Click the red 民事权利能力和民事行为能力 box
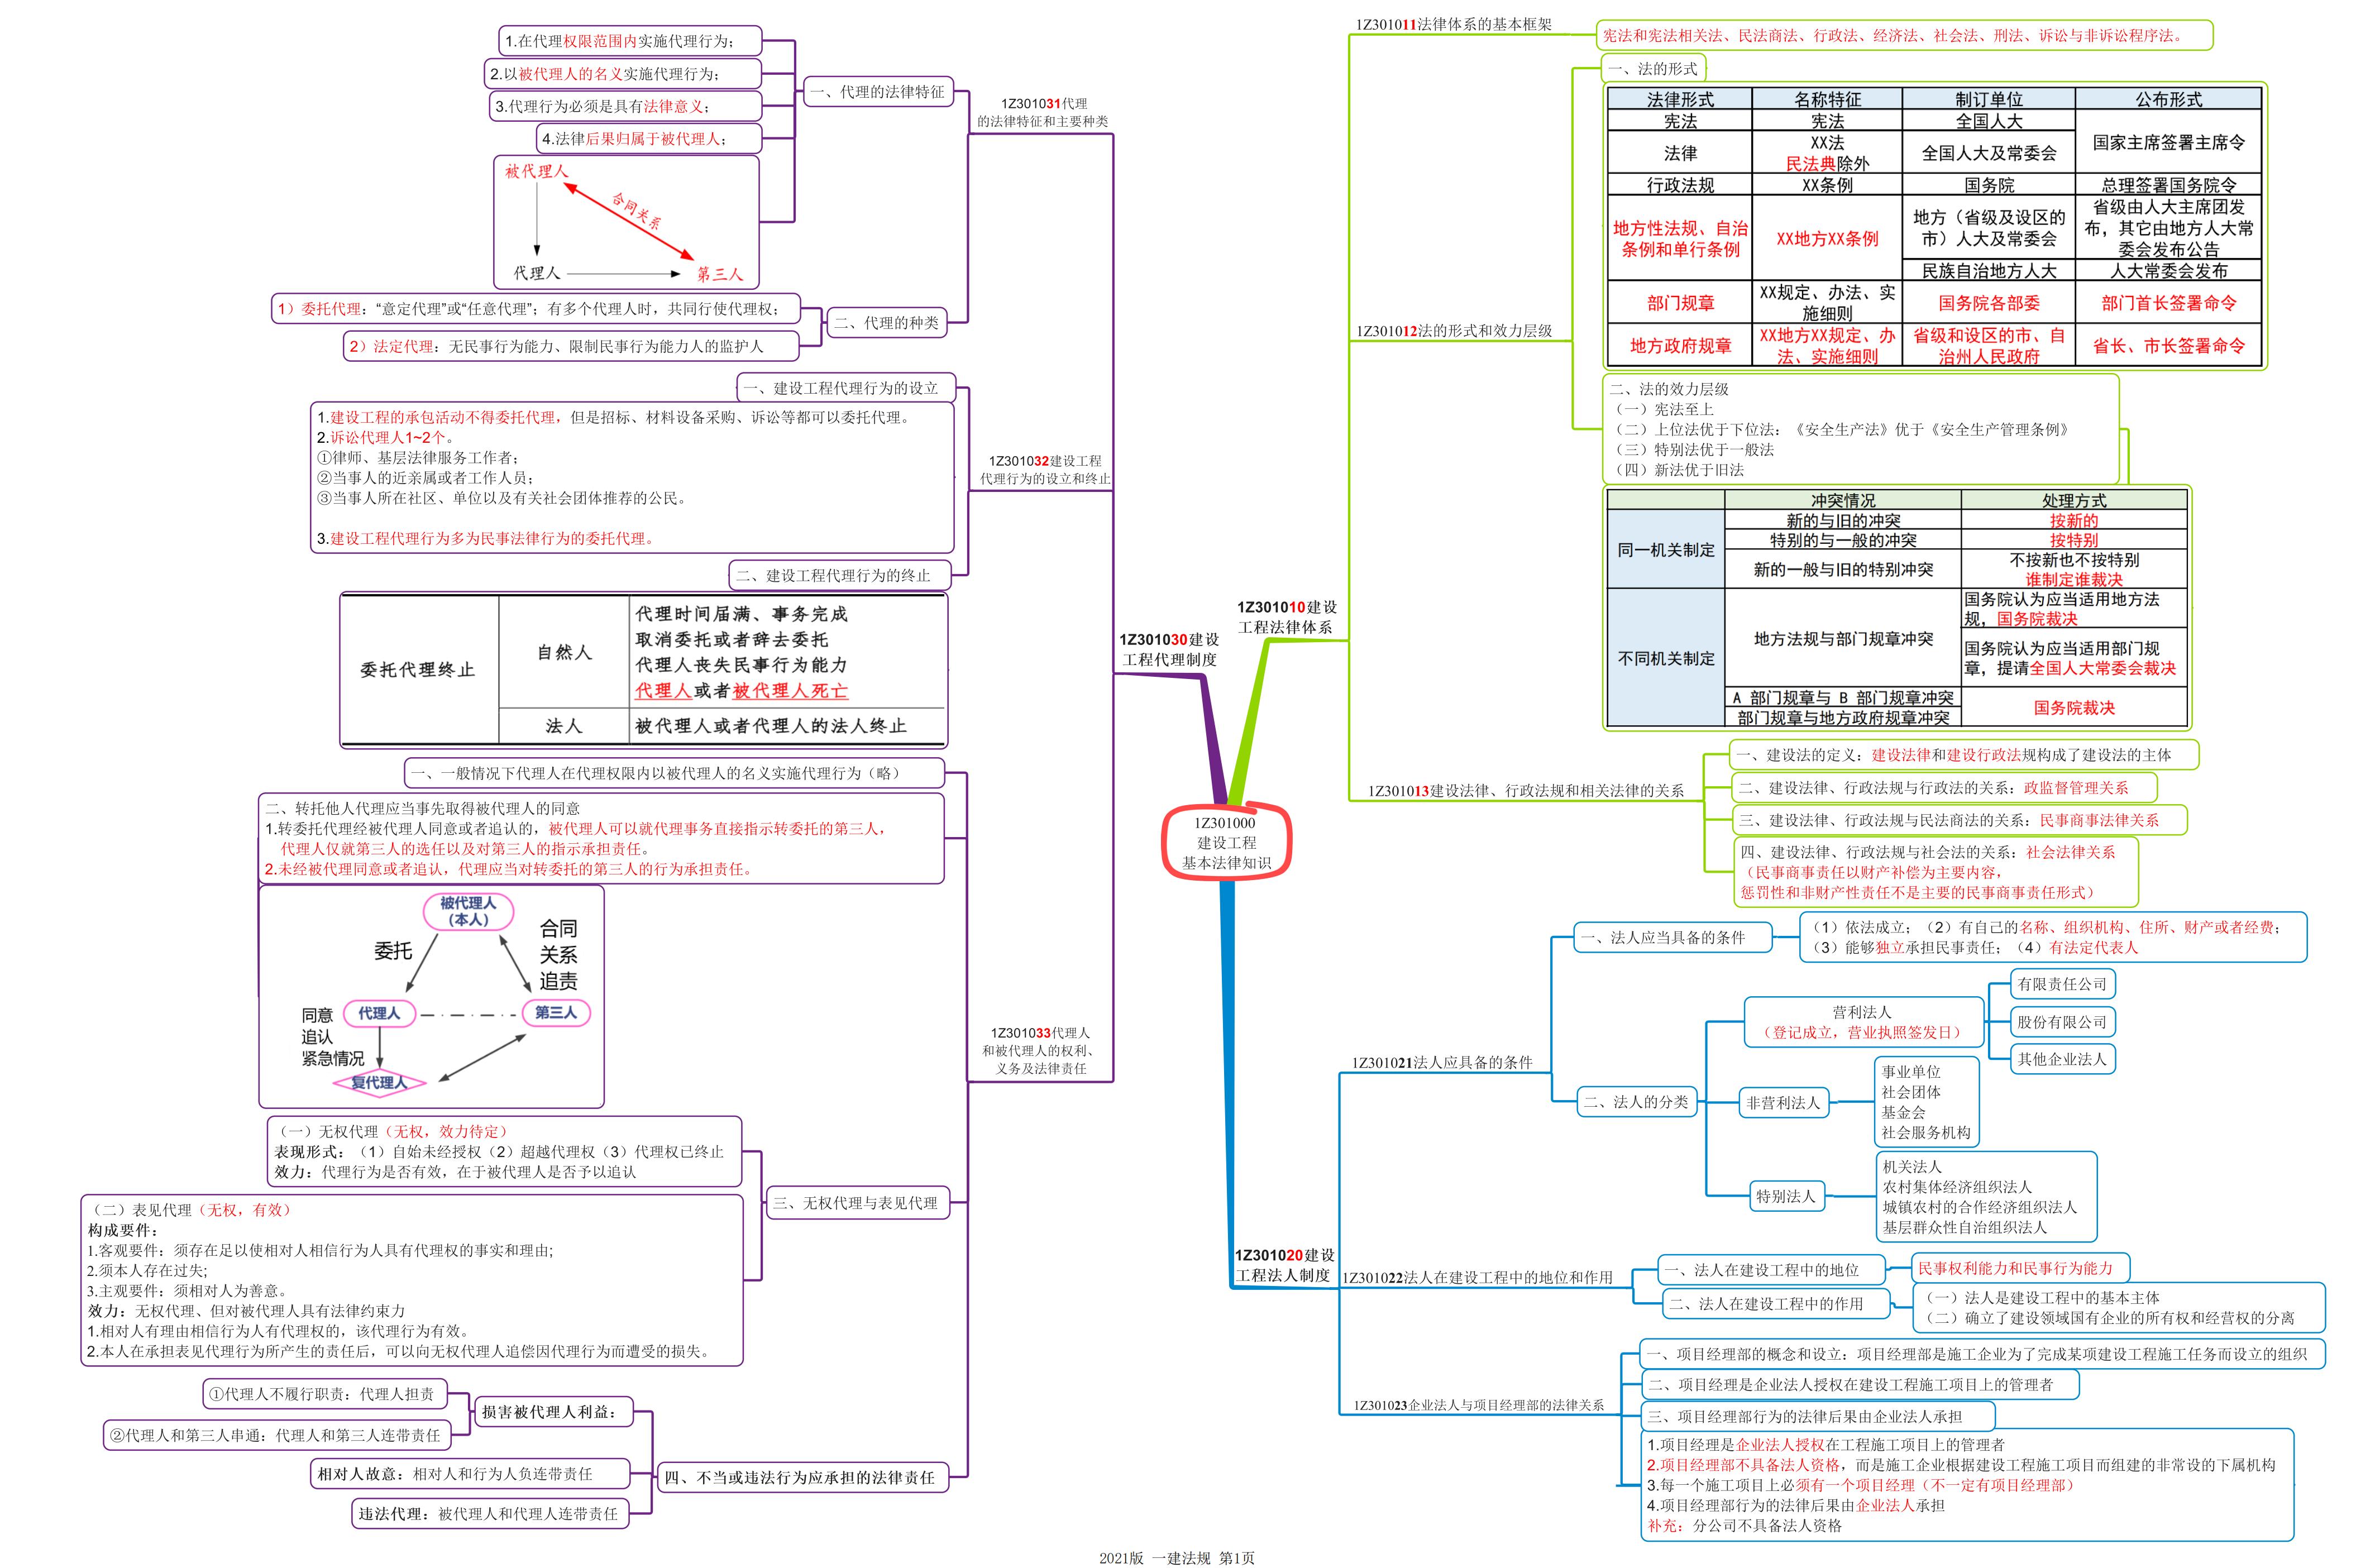This screenshot has height=1568, width=2356. (x=2020, y=1268)
